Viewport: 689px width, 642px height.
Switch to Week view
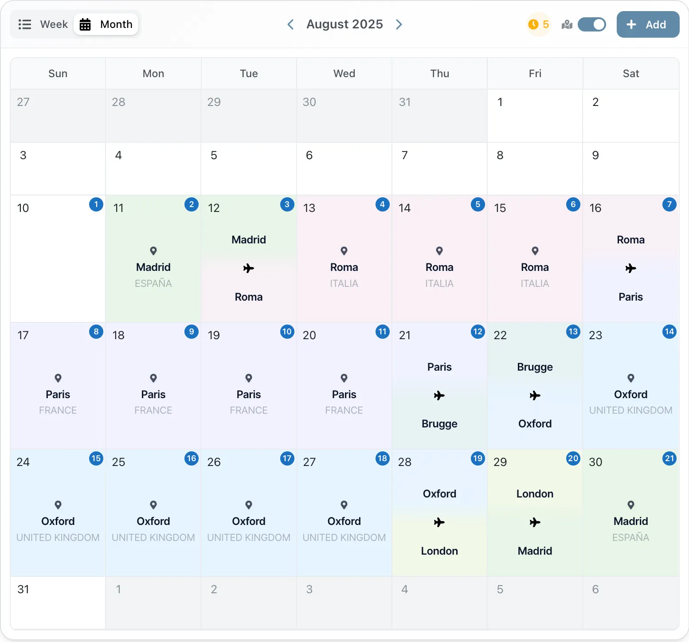pos(43,24)
